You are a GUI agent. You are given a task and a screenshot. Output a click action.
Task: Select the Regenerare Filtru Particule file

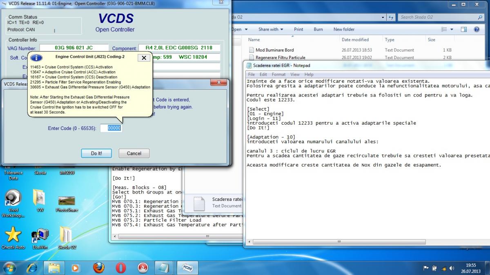click(281, 58)
